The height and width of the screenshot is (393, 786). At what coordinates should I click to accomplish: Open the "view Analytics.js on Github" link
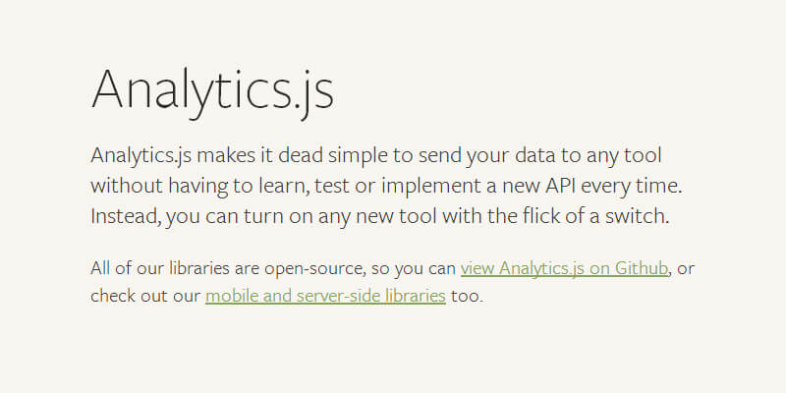pyautogui.click(x=565, y=267)
